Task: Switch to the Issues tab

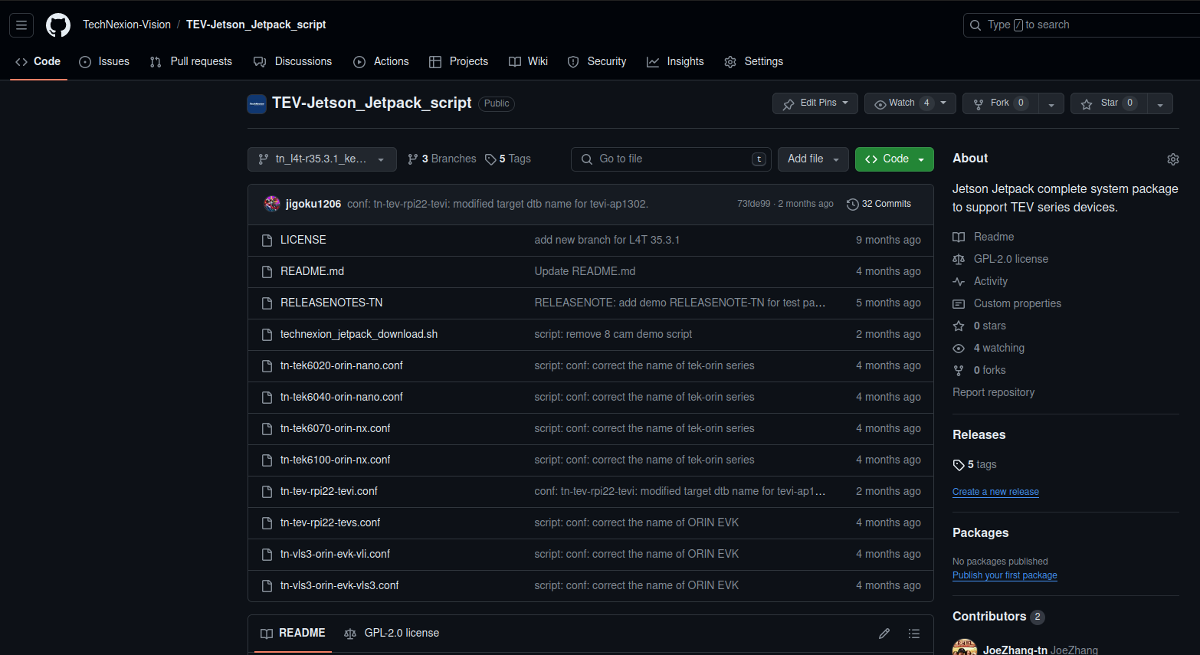Action: 105,62
